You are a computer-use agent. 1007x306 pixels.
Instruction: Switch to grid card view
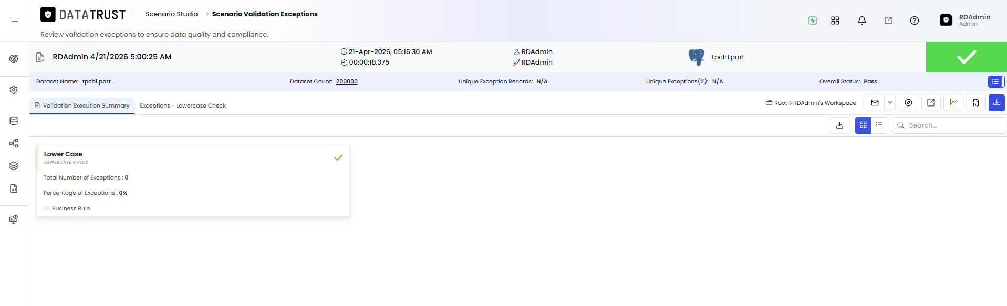(863, 125)
